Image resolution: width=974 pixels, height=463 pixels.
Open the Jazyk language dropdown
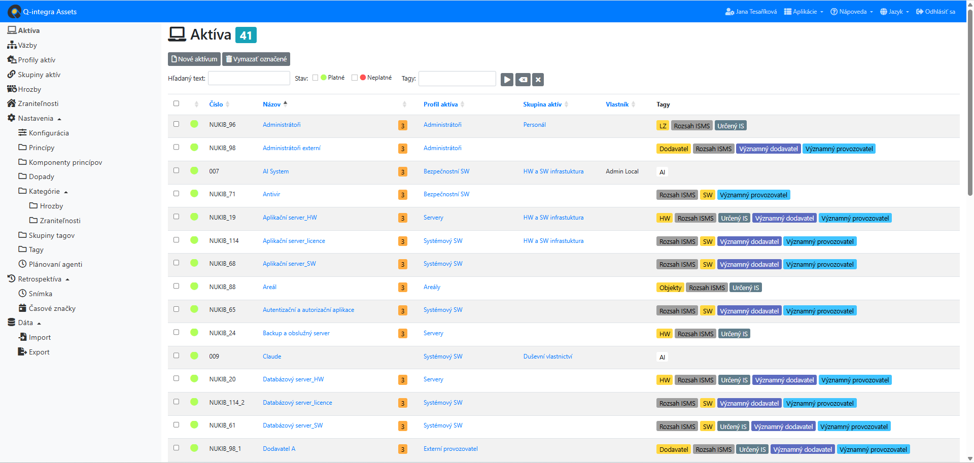click(894, 12)
